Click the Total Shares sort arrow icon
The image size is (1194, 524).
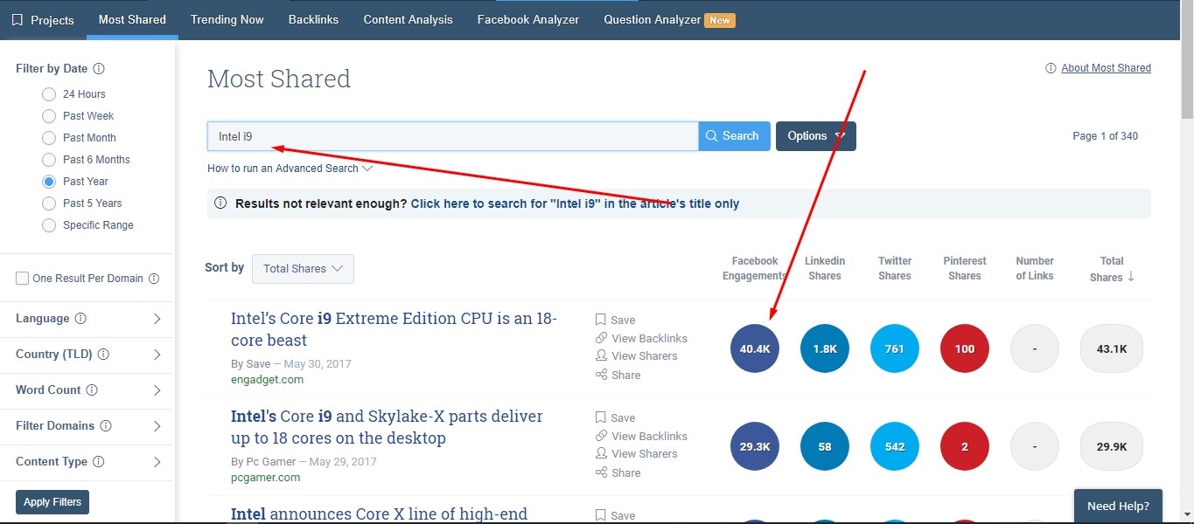click(x=1131, y=276)
